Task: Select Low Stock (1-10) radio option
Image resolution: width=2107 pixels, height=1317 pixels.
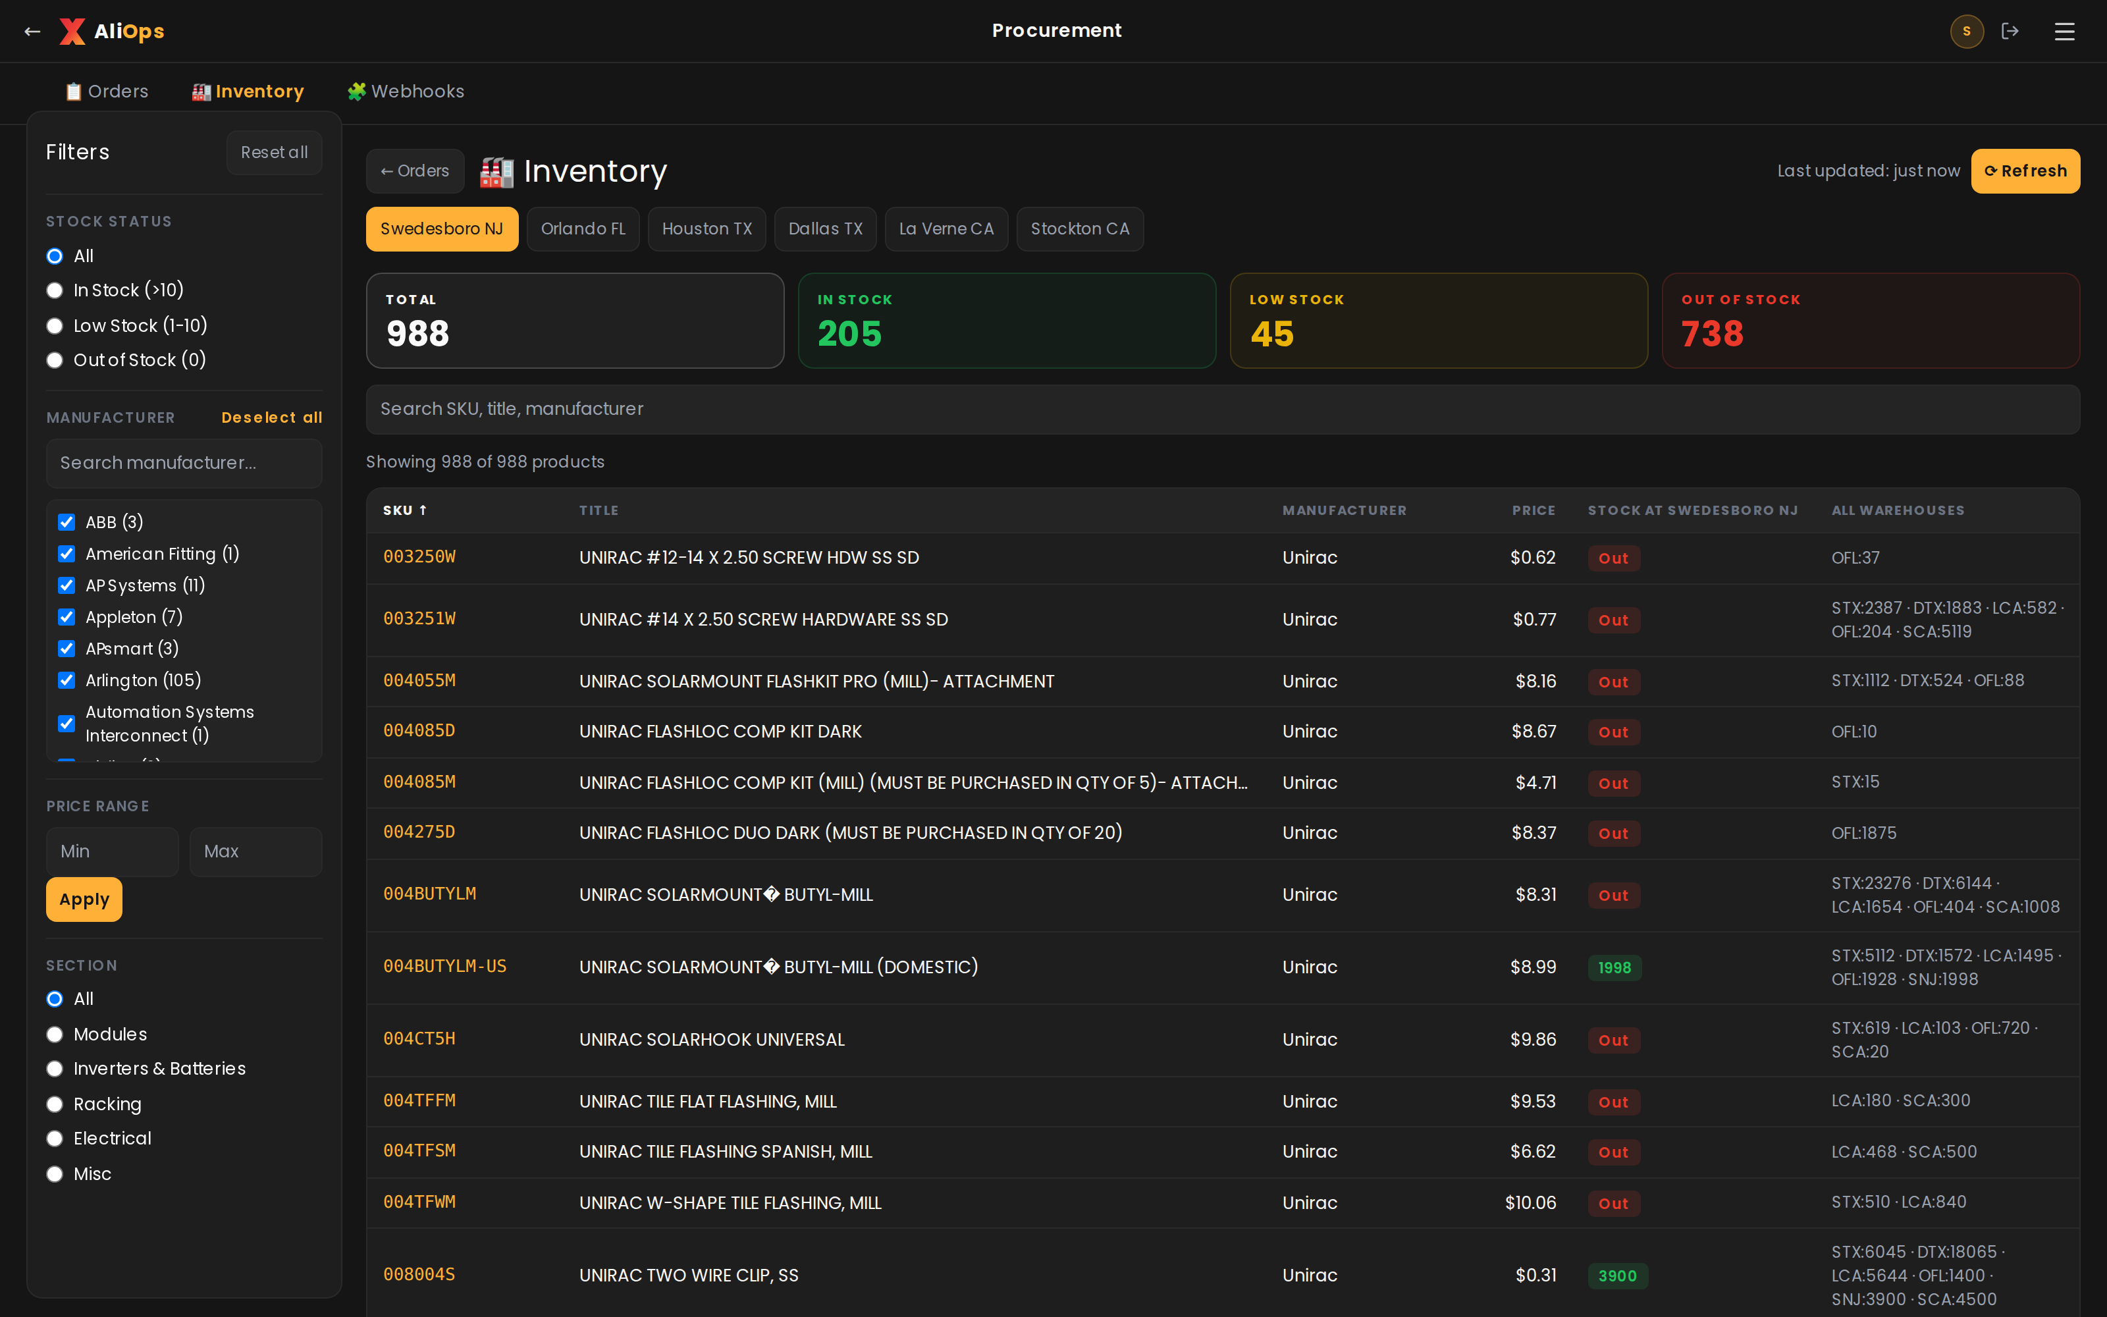Action: 55,326
